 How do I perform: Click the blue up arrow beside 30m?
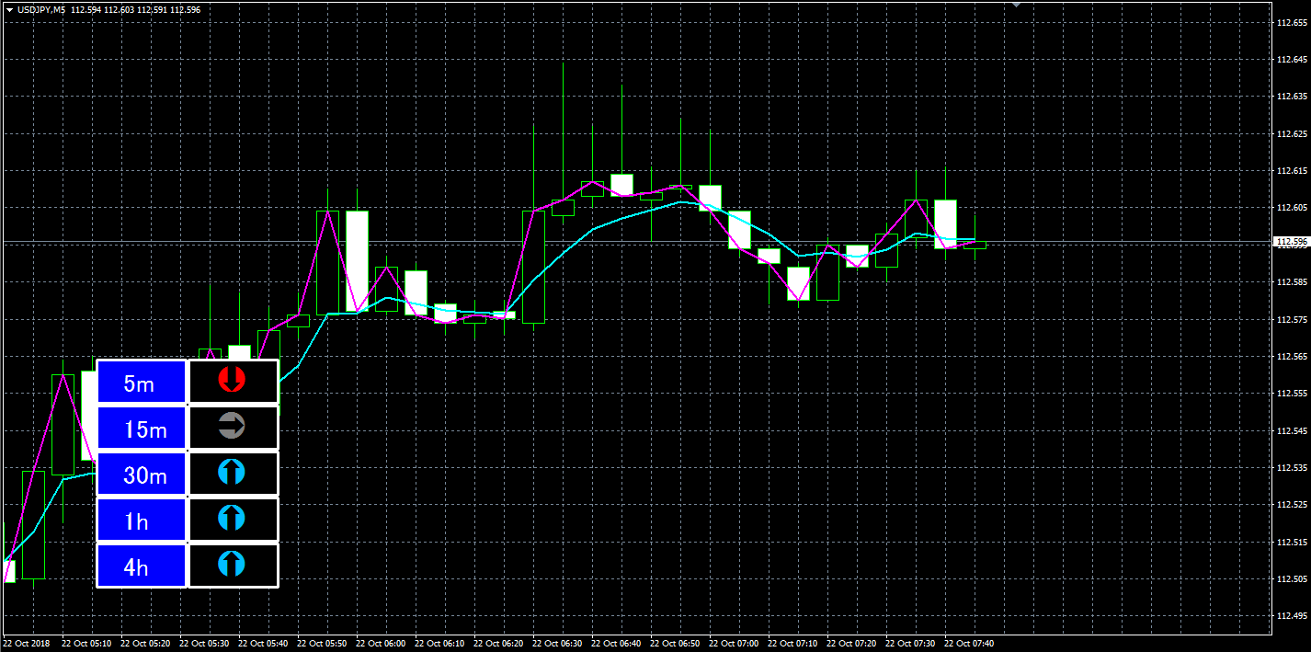click(x=233, y=473)
